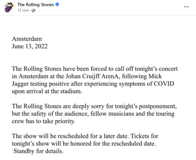Click the line mentioning "honored for the rescheduled date"
196x160 pixels.
84,144
